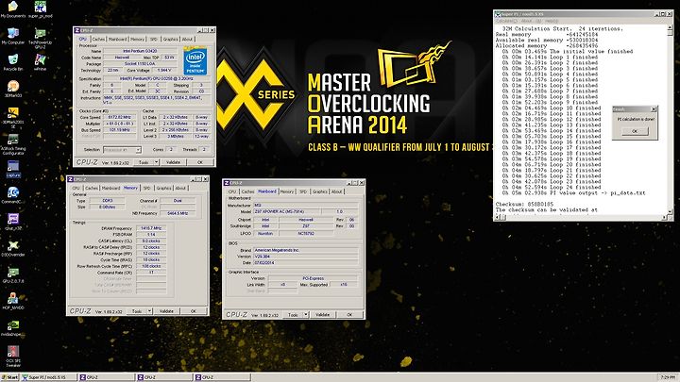Open the Recycle Bin icon
The width and height of the screenshot is (680, 382).
tap(13, 62)
